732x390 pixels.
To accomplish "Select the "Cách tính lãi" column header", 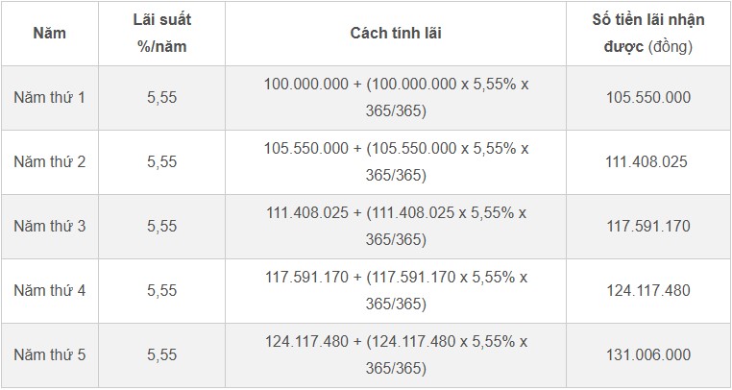I will [x=396, y=34].
